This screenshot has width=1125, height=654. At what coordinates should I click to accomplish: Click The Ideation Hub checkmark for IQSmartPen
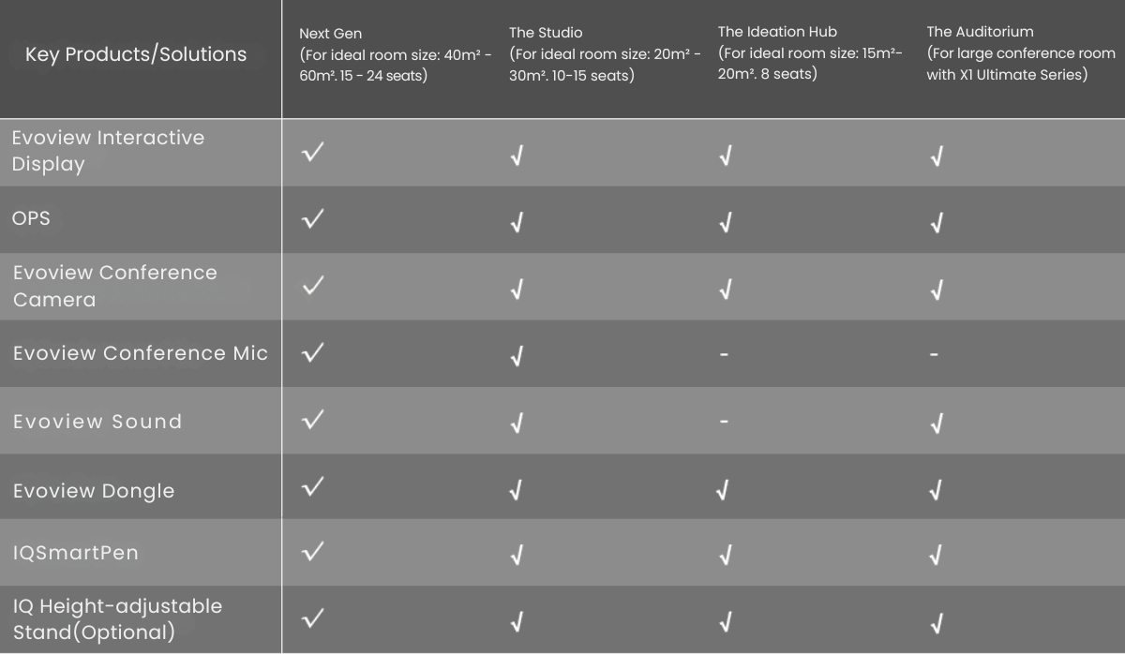pyautogui.click(x=724, y=555)
